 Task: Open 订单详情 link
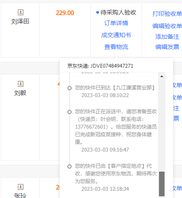116,23
